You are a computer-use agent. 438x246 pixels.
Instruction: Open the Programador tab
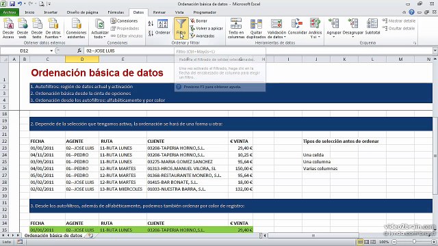pos(205,12)
